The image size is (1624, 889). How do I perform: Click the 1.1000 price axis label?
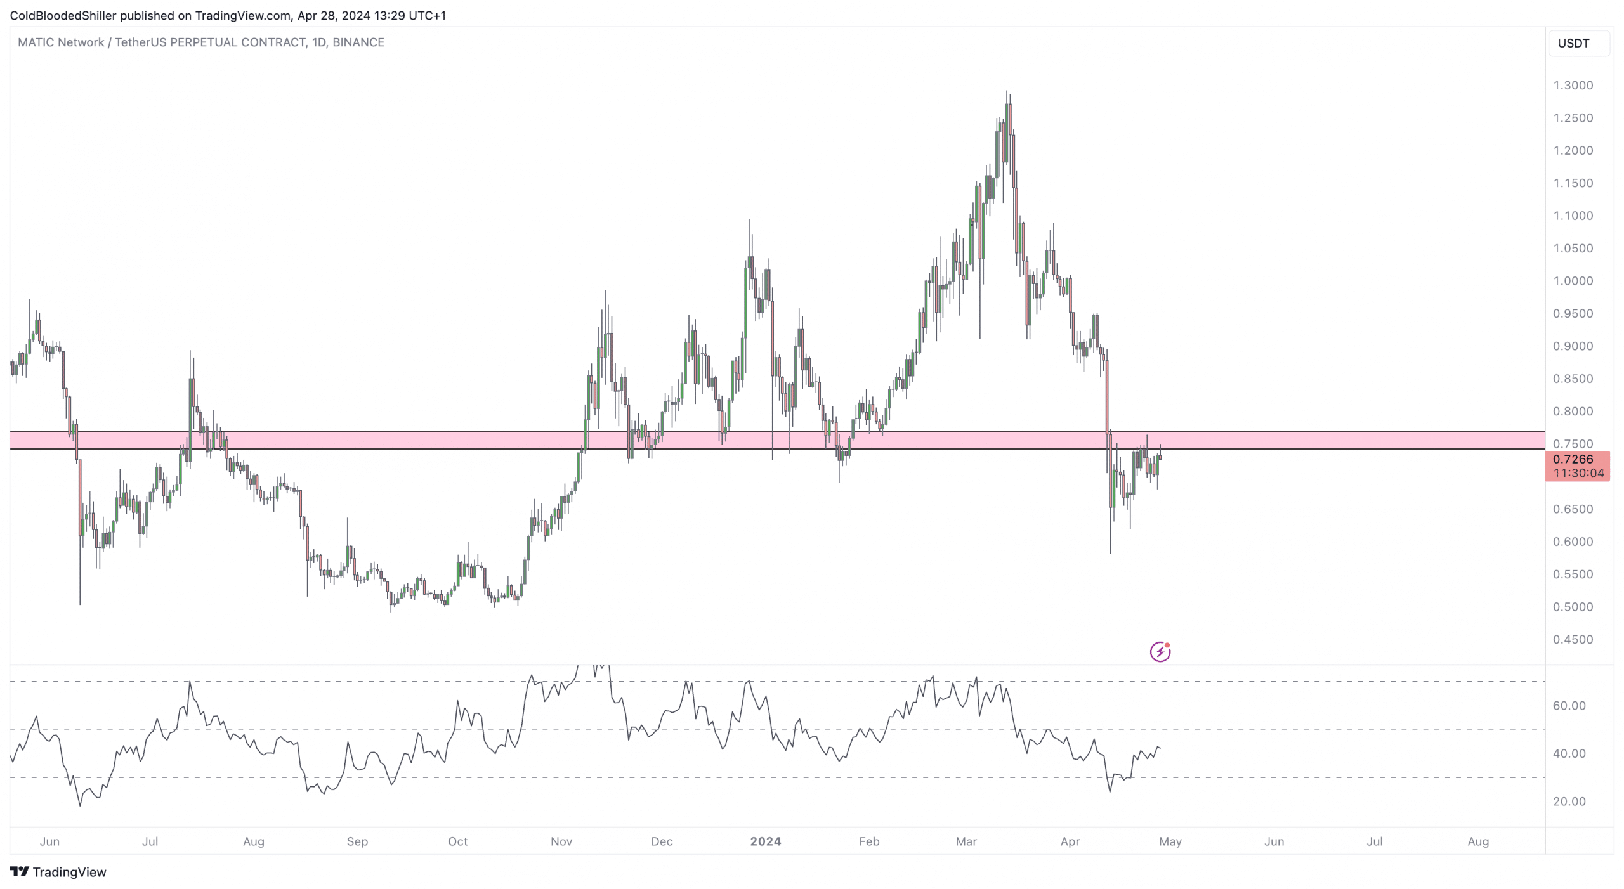point(1573,216)
